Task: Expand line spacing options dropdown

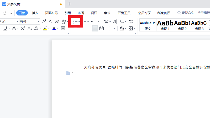Action: [114, 28]
